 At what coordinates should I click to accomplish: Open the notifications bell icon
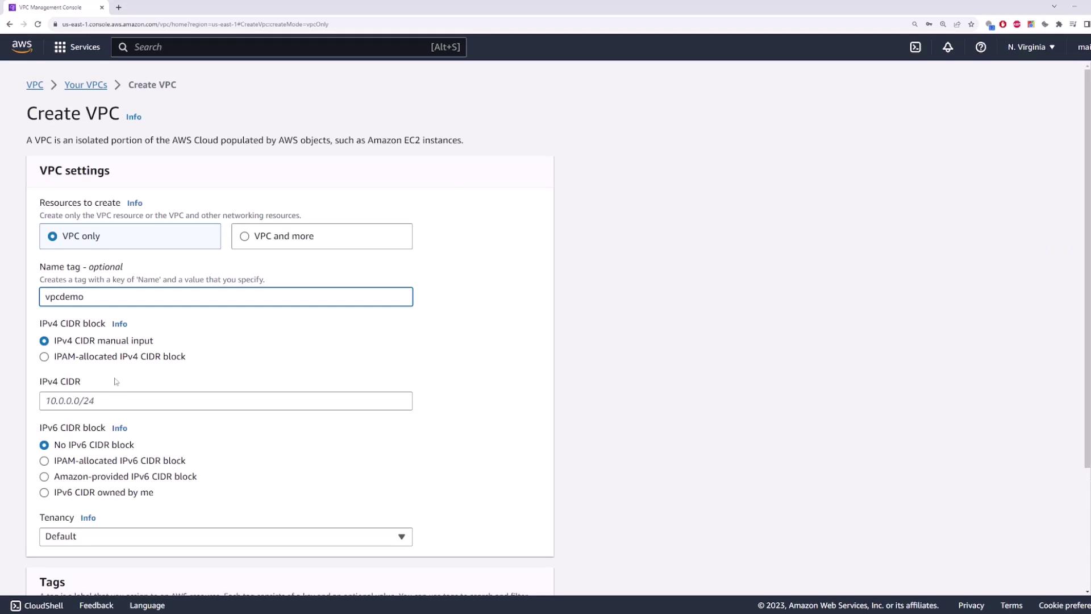pos(948,47)
